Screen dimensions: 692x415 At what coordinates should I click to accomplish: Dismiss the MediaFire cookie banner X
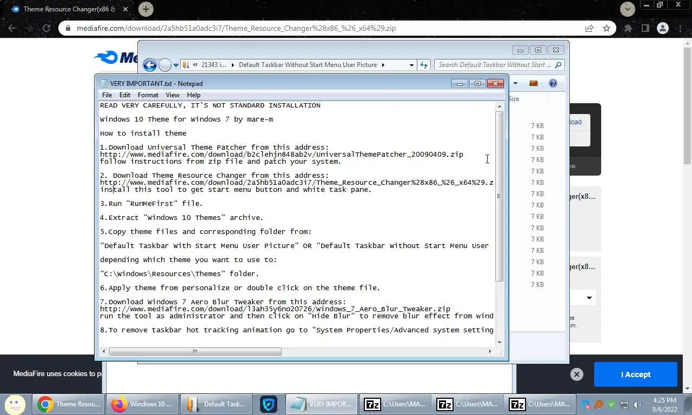click(x=577, y=374)
